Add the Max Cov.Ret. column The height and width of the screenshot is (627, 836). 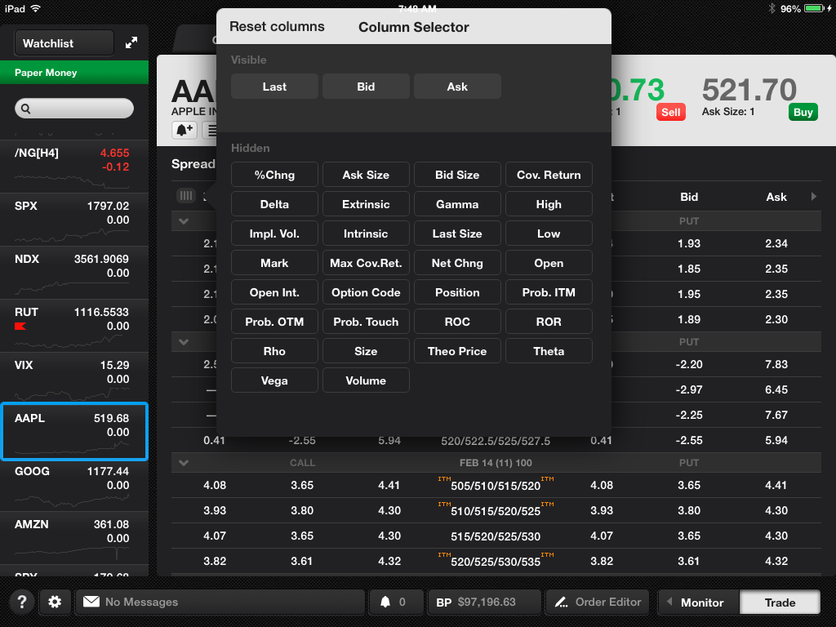366,263
